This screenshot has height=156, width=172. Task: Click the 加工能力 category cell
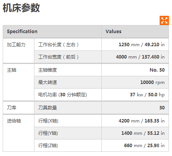(x=19, y=51)
